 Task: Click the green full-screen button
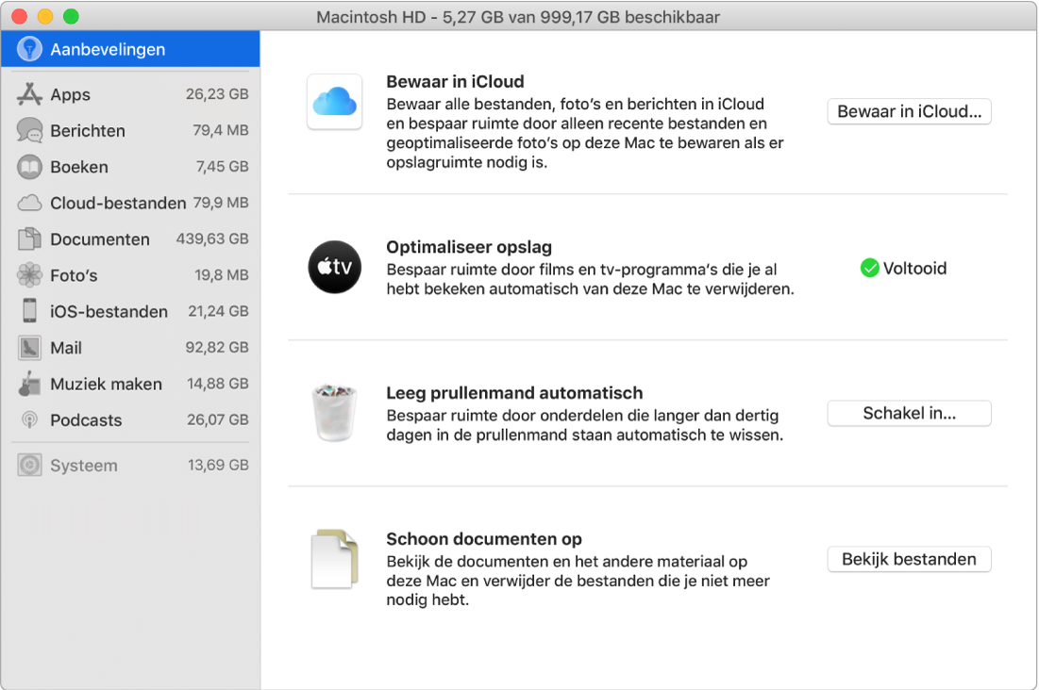coord(71,17)
